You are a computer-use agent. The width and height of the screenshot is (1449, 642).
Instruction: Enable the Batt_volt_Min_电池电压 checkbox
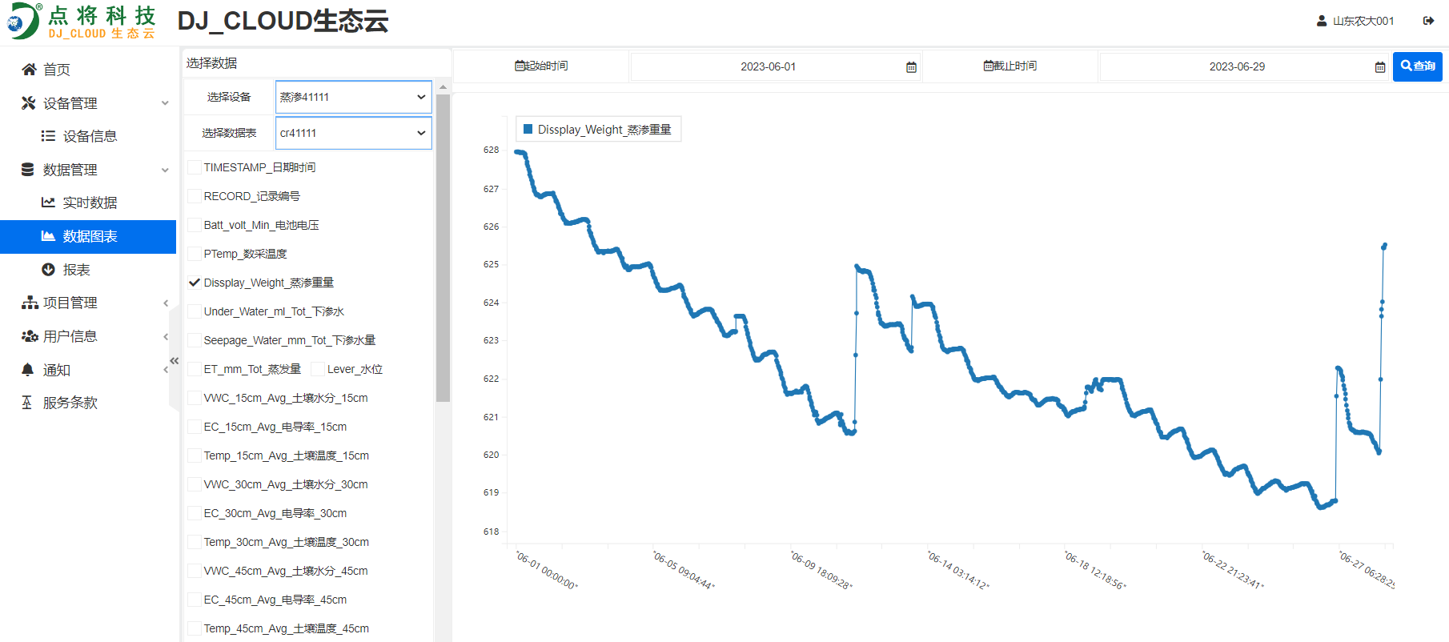195,225
